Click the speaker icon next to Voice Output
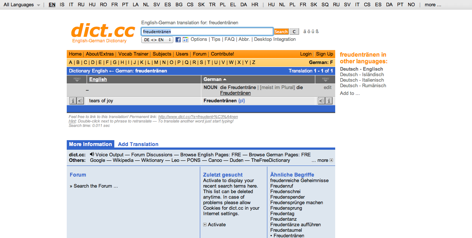The image size is (472, 238). (92, 154)
